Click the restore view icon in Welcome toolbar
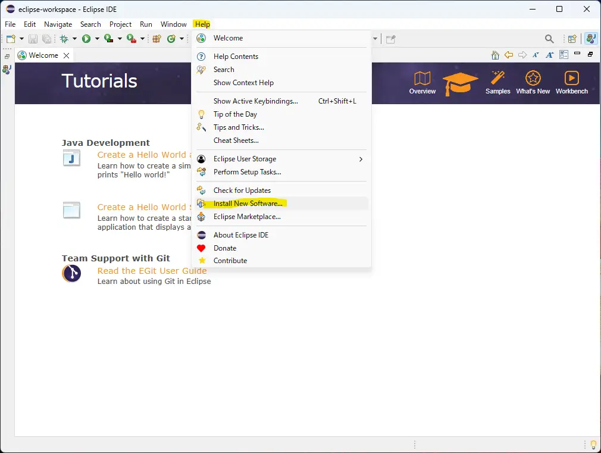601x453 pixels. pyautogui.click(x=590, y=55)
